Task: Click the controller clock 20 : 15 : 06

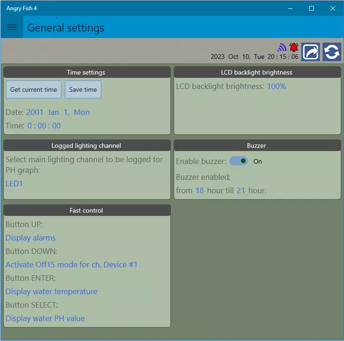Action: tap(283, 57)
